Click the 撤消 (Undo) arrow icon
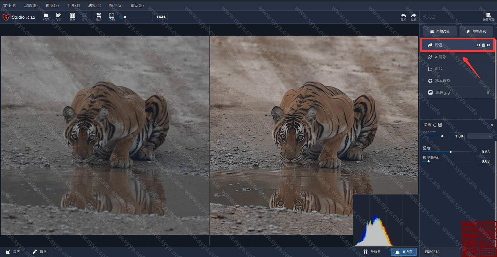 click(x=403, y=16)
